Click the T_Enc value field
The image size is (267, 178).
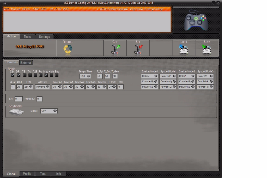[x=107, y=76]
